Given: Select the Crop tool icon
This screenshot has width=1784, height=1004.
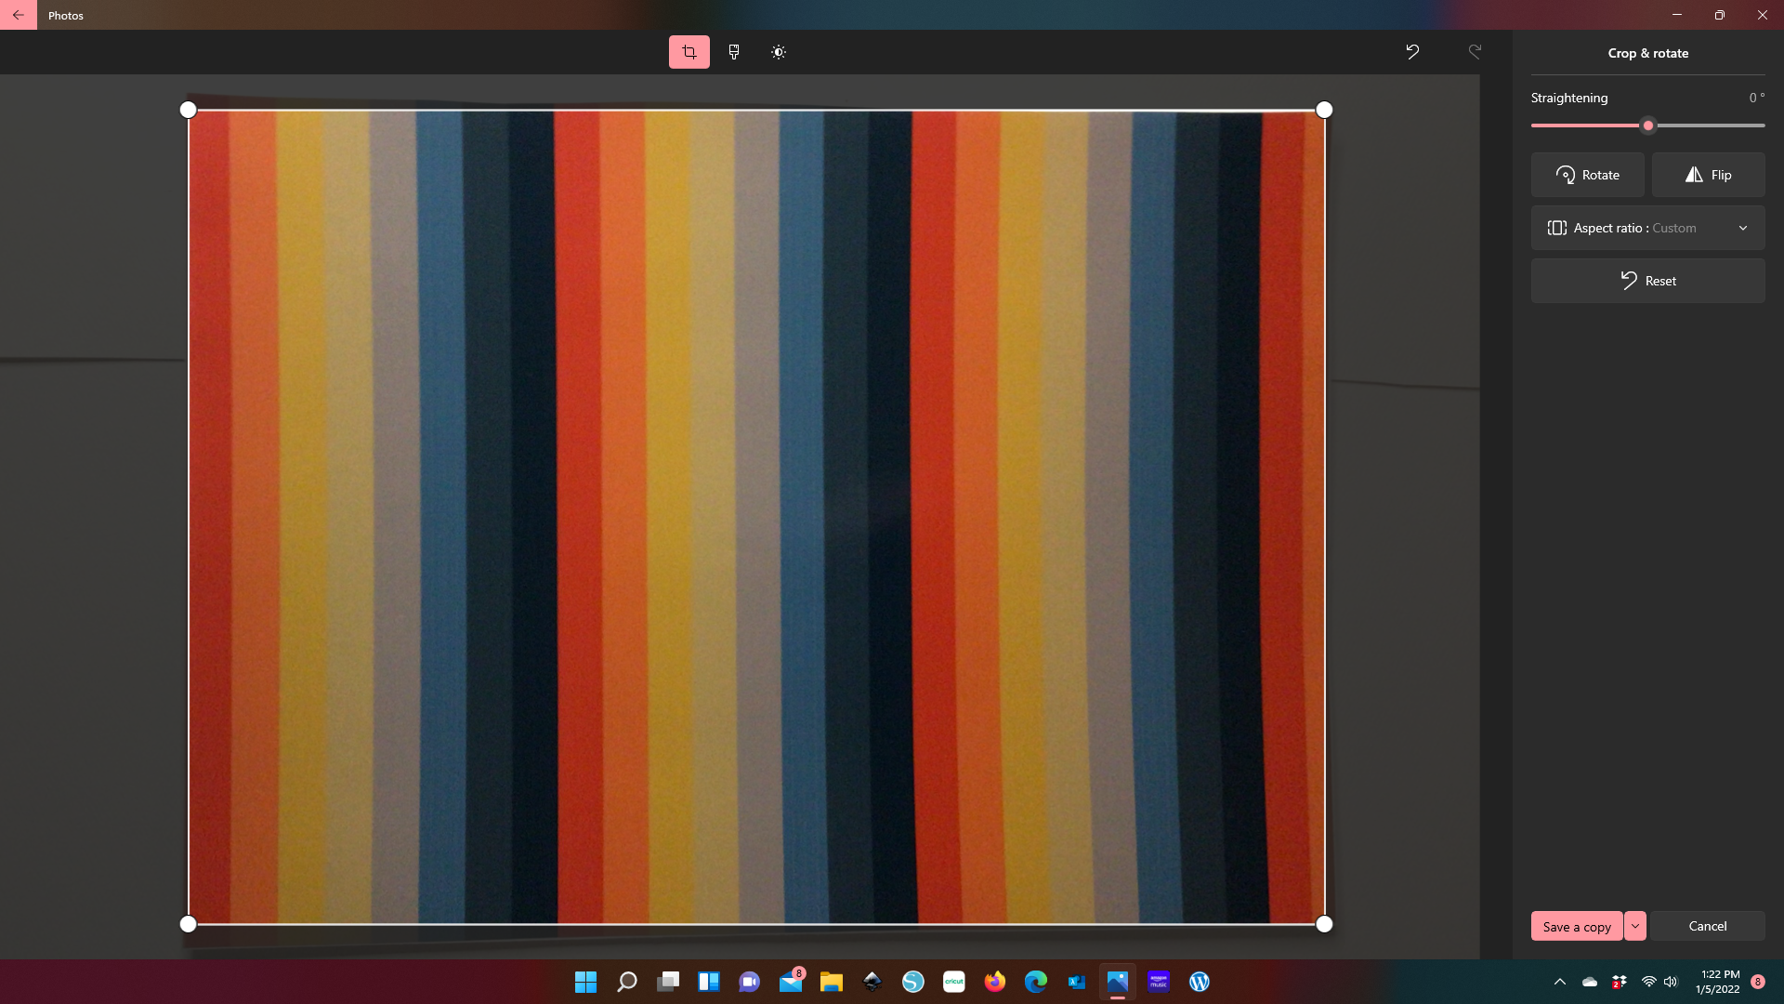Looking at the screenshot, I should [689, 52].
